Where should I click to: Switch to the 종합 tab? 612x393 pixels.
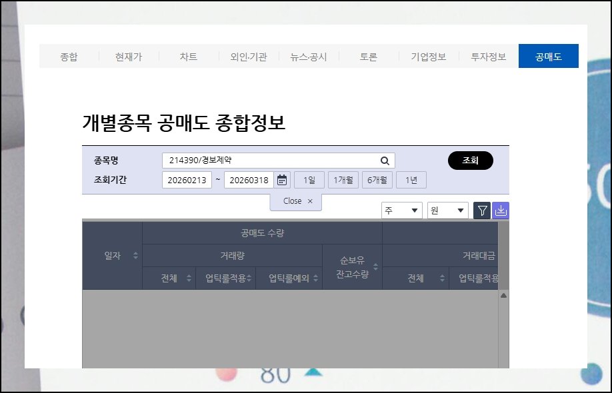(x=69, y=57)
